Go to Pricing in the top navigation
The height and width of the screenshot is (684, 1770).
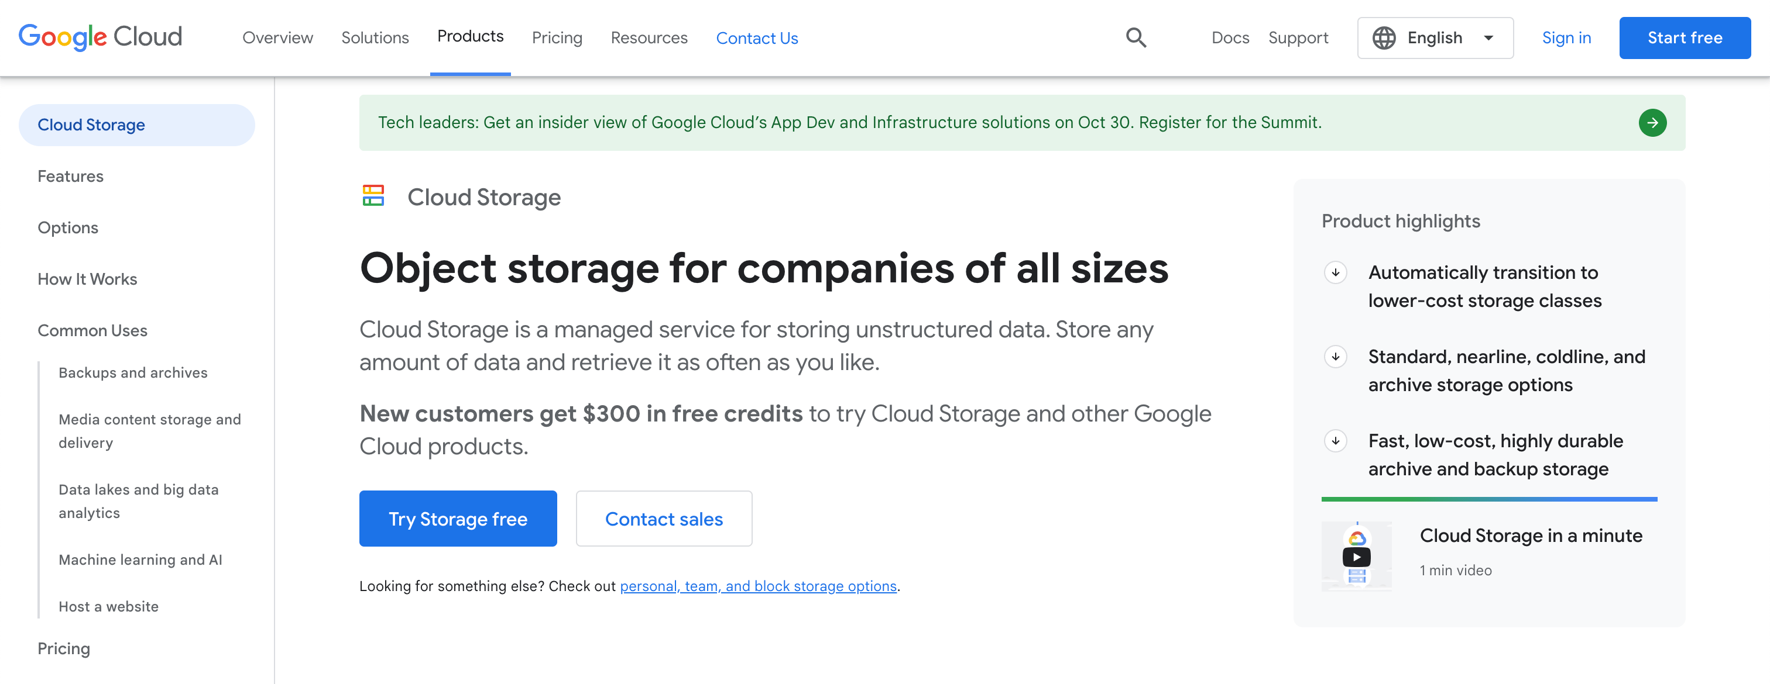(557, 38)
